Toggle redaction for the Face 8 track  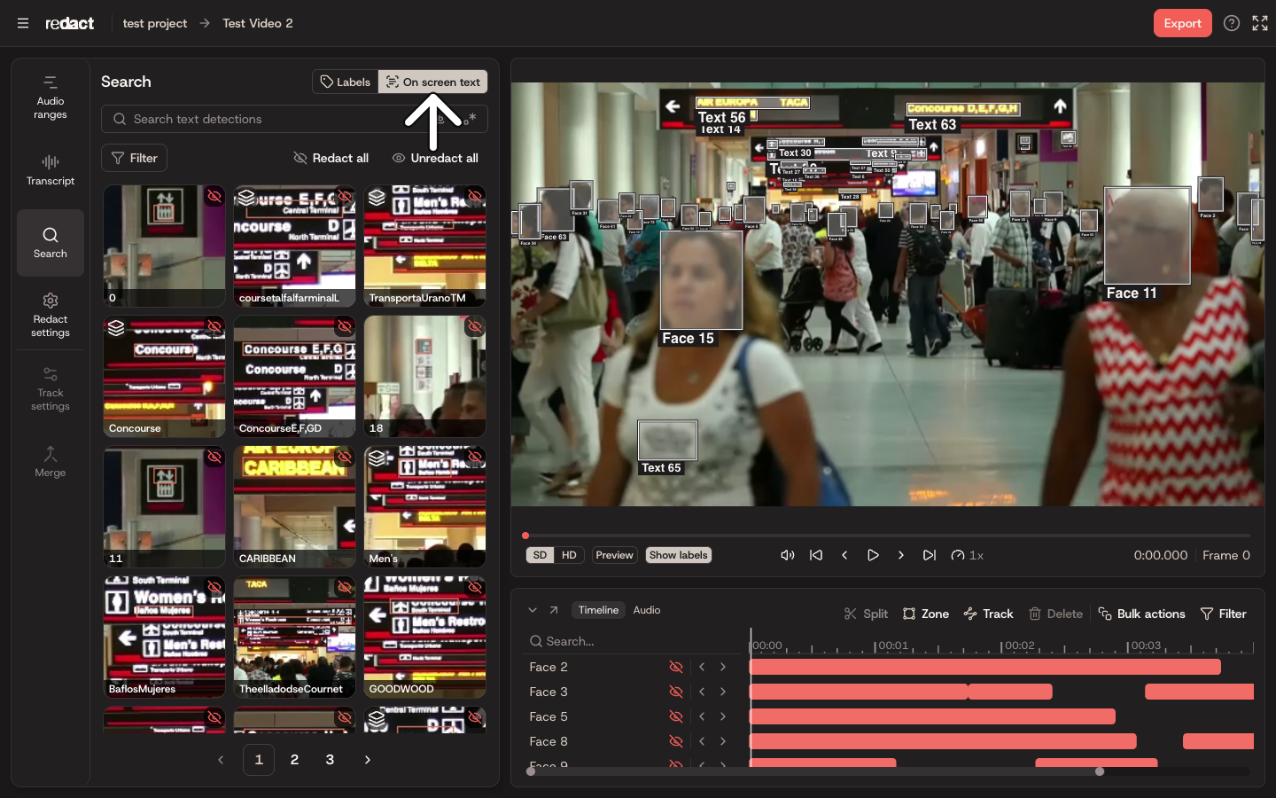(x=676, y=741)
